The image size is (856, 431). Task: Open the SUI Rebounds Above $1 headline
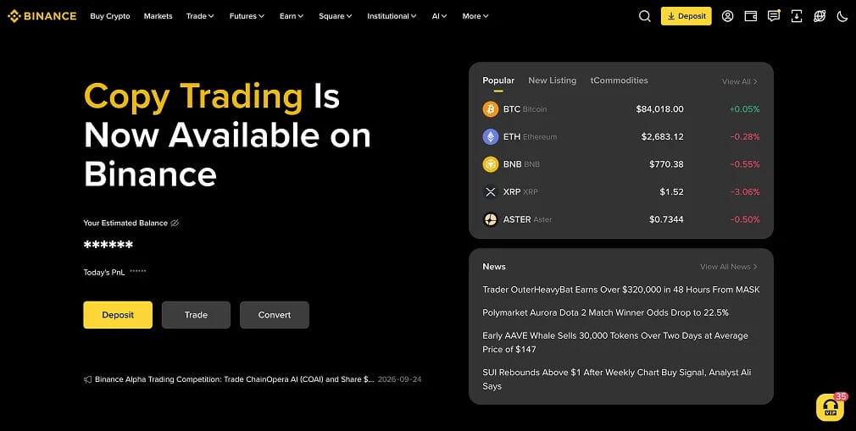(x=617, y=379)
